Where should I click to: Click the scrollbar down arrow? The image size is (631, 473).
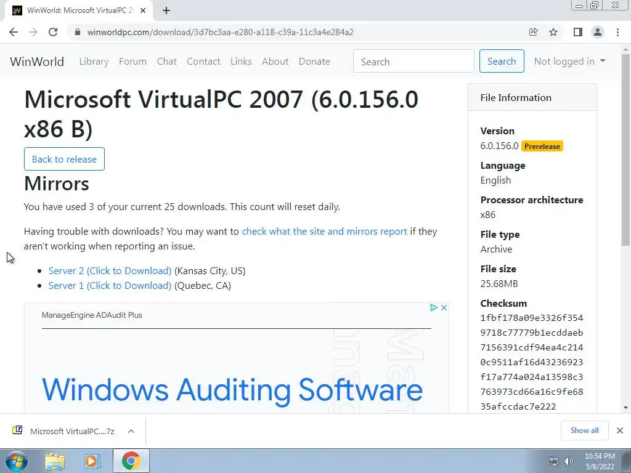point(625,408)
